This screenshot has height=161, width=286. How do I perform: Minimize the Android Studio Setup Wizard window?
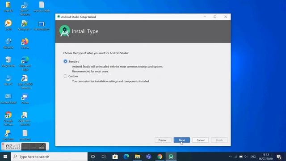click(x=205, y=17)
